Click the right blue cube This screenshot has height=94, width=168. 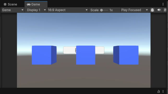126,55
